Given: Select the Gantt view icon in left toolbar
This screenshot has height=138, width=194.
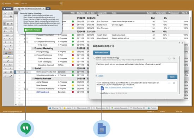Looking at the screenshot, I should 8,24.
